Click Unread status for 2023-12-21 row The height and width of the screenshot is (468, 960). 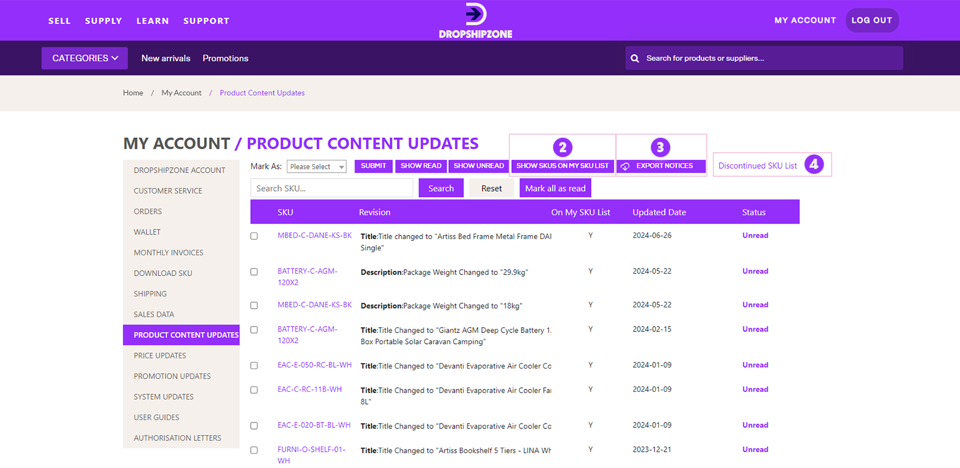[755, 449]
